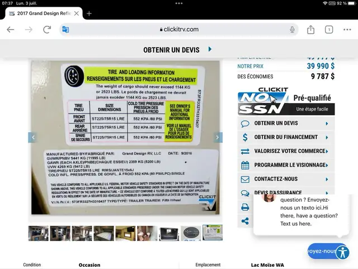Image resolution: width=358 pixels, height=269 pixels.
Task: Reload the clickitrv.com page
Action: (47, 30)
